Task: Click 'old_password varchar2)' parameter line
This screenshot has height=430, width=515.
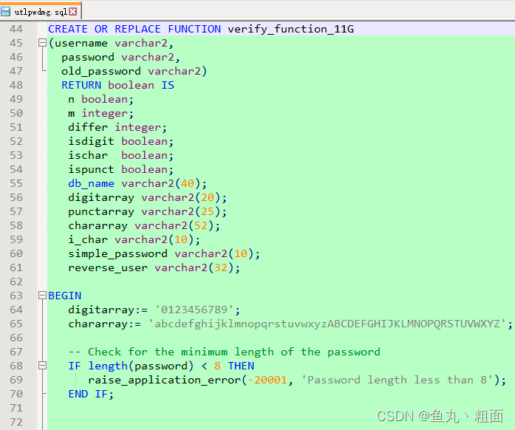Action: coord(134,71)
